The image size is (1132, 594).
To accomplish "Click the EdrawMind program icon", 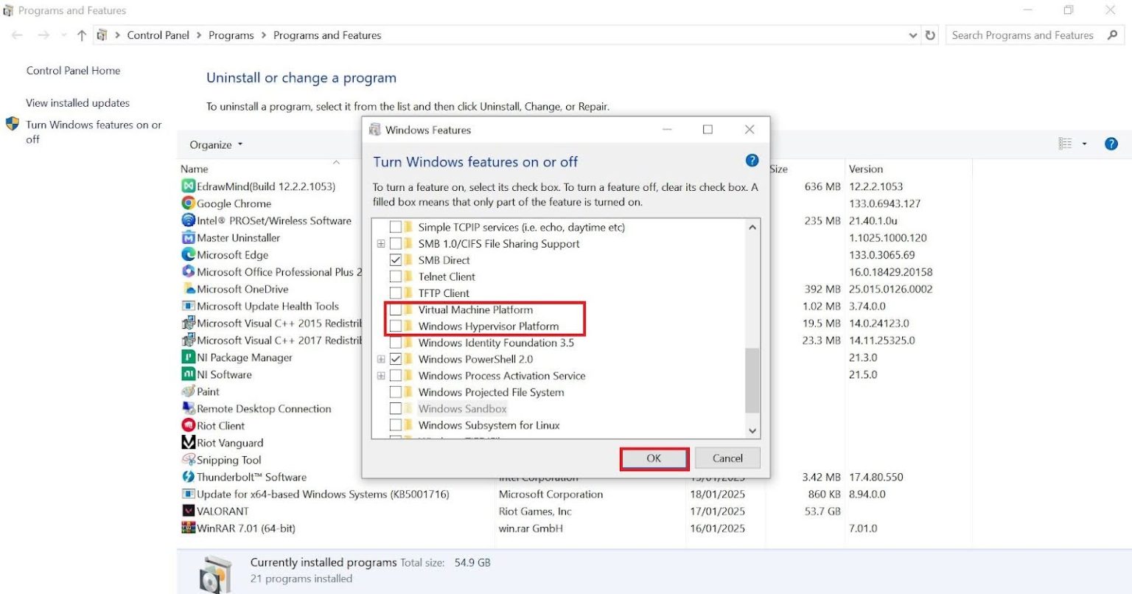I will pyautogui.click(x=188, y=186).
